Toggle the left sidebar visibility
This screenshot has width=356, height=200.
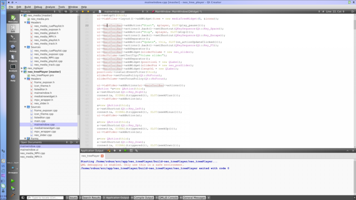pyautogui.click(x=23, y=197)
